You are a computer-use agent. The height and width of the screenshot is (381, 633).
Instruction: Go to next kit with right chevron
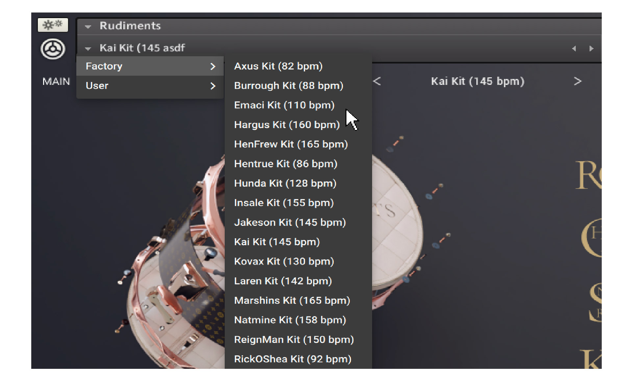[577, 81]
